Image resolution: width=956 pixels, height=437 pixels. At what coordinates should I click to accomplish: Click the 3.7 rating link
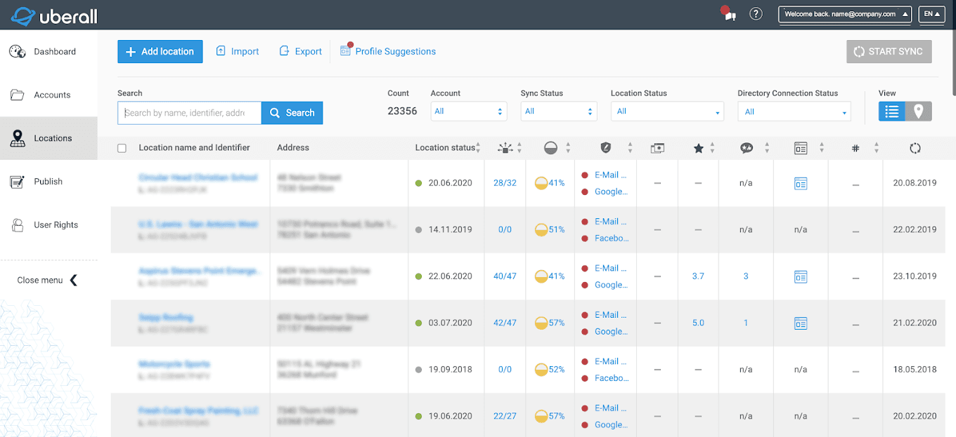coord(698,276)
